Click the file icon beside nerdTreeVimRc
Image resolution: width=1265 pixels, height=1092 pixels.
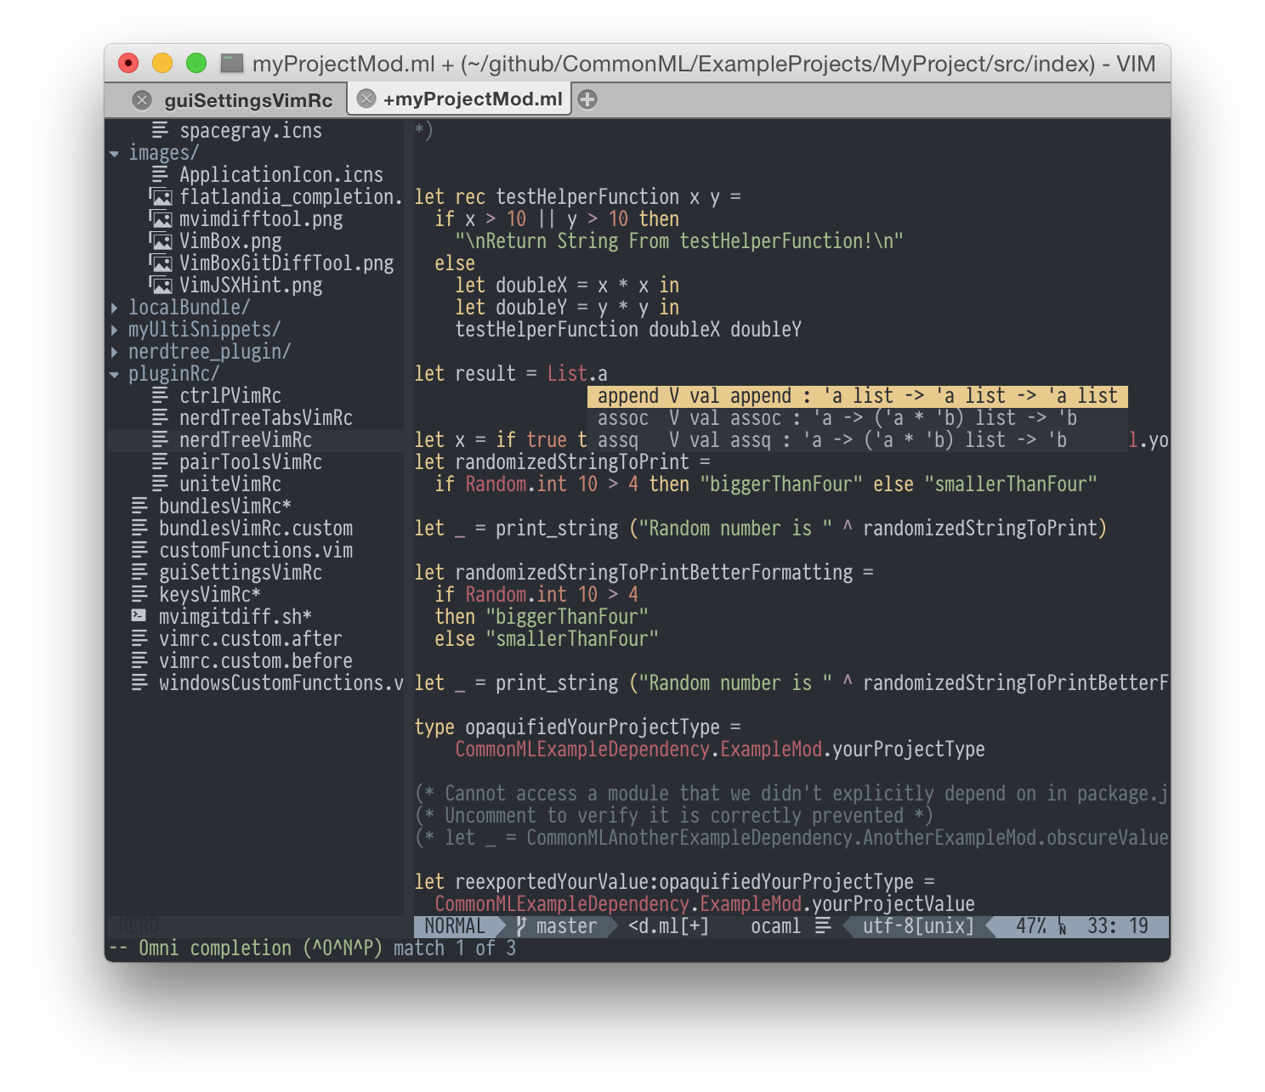pyautogui.click(x=160, y=439)
